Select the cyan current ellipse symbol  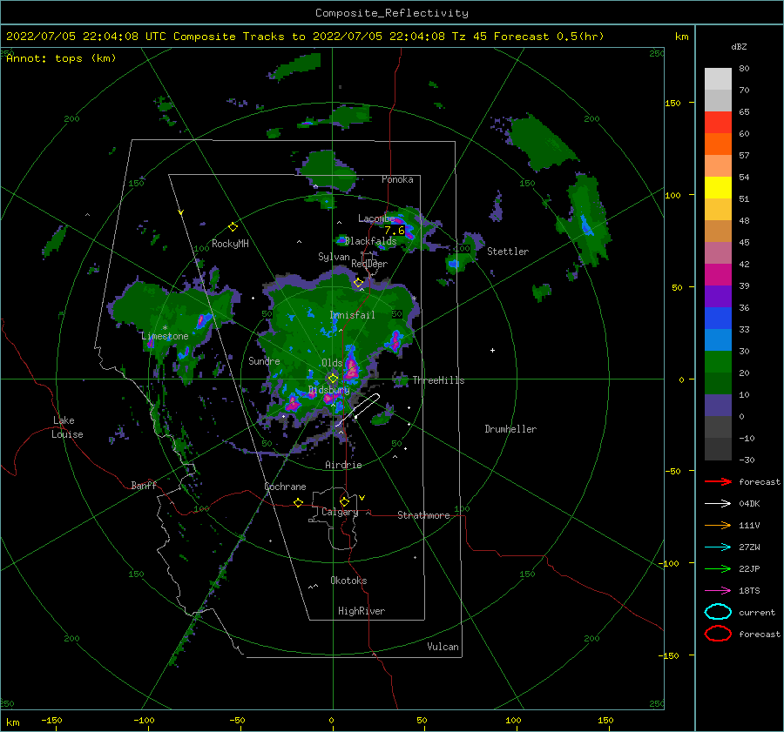[x=718, y=612]
